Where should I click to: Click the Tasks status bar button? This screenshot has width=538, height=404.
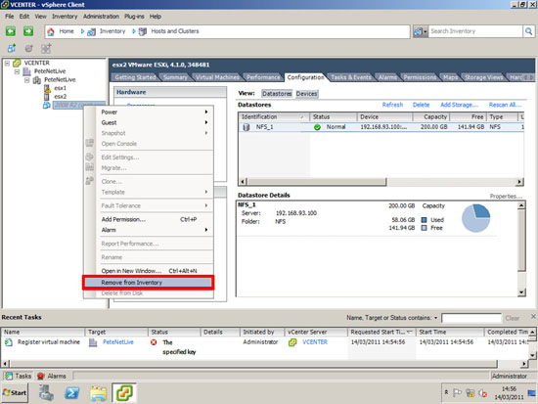coord(19,377)
